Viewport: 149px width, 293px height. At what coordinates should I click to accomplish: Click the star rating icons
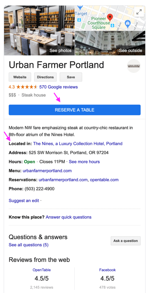(x=27, y=87)
